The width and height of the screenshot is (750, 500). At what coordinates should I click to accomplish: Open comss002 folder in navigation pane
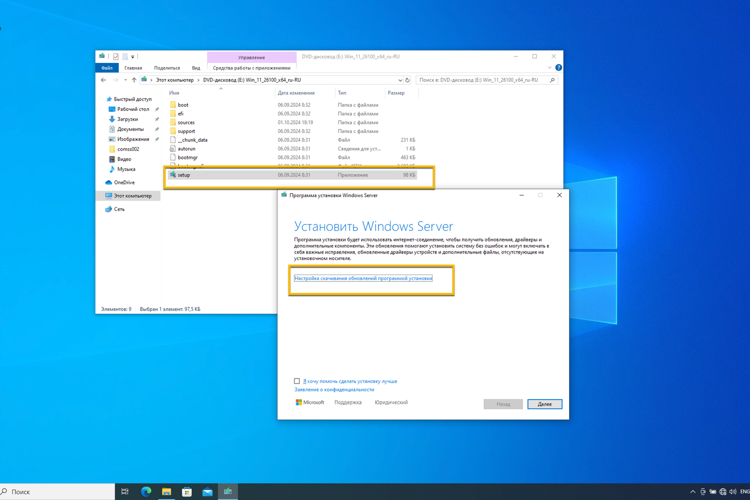coord(128,149)
